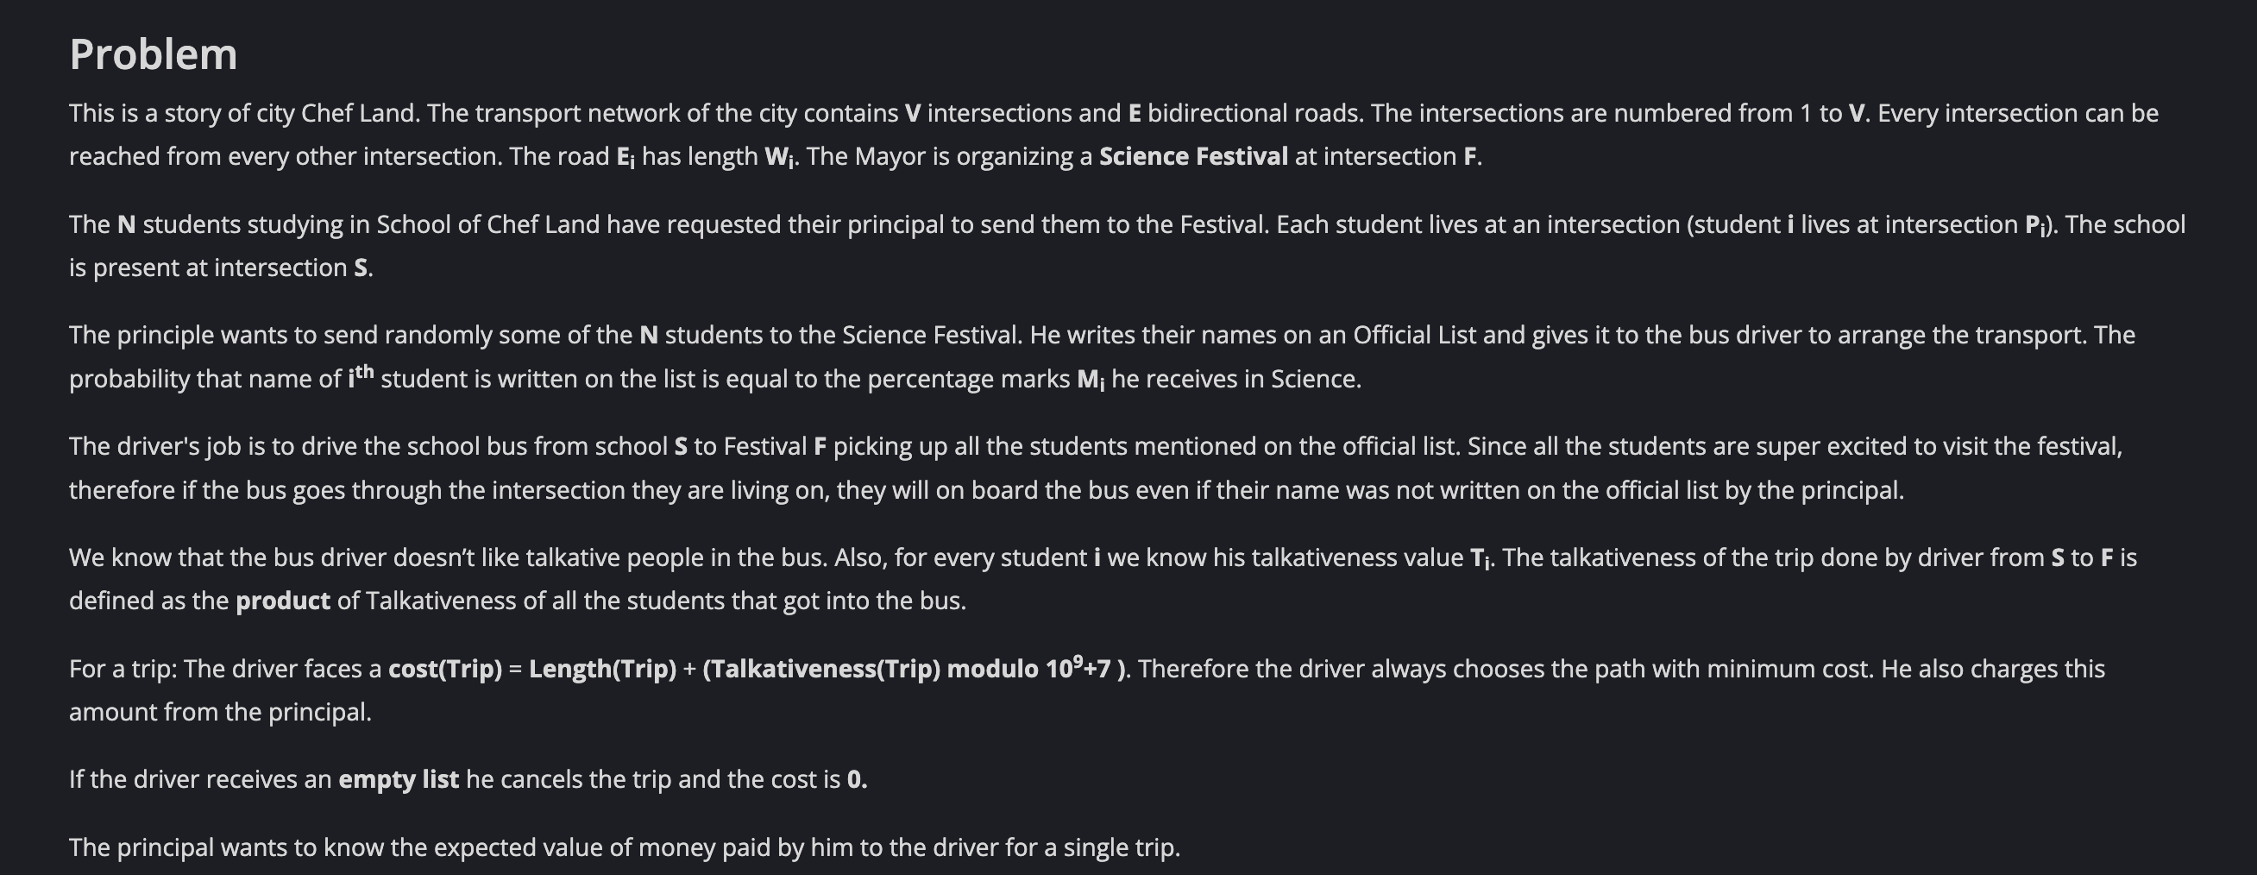The height and width of the screenshot is (875, 2257).
Task: Click the superscript "th" after bold i
Action: pyautogui.click(x=364, y=373)
